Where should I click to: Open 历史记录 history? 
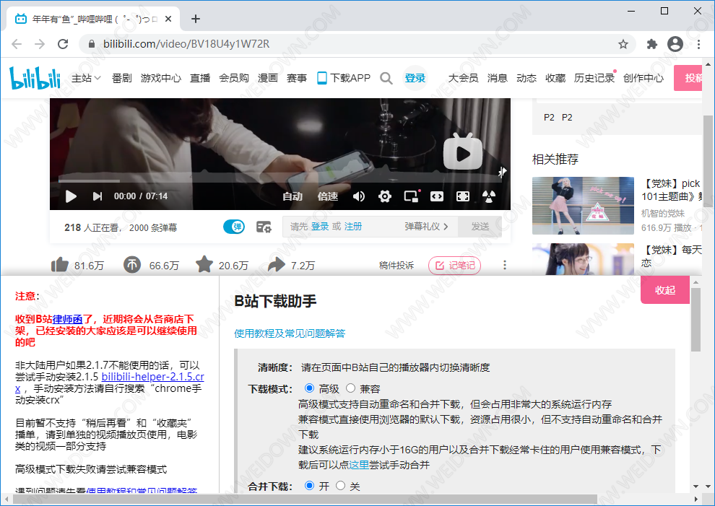pyautogui.click(x=594, y=79)
